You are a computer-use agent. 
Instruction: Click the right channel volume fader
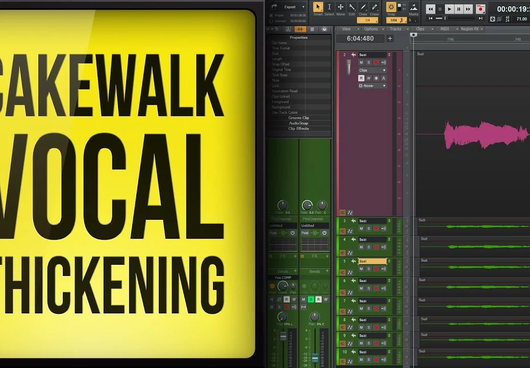pyautogui.click(x=315, y=358)
